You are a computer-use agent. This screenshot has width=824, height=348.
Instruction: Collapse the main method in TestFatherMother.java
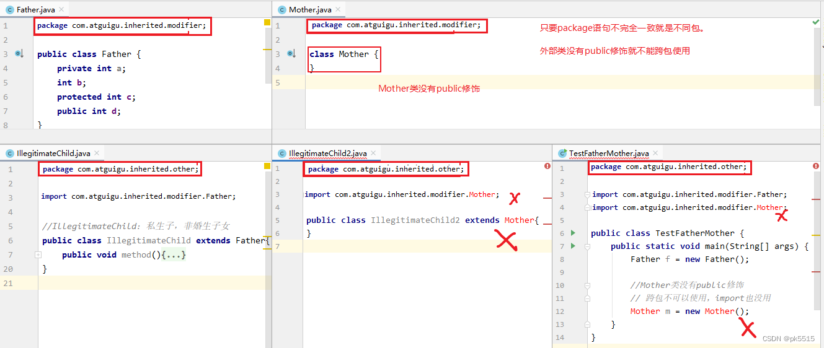pyautogui.click(x=587, y=246)
